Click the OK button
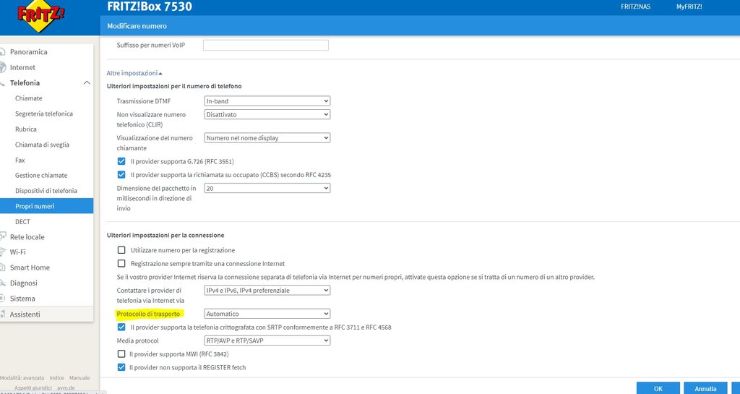 pyautogui.click(x=658, y=388)
